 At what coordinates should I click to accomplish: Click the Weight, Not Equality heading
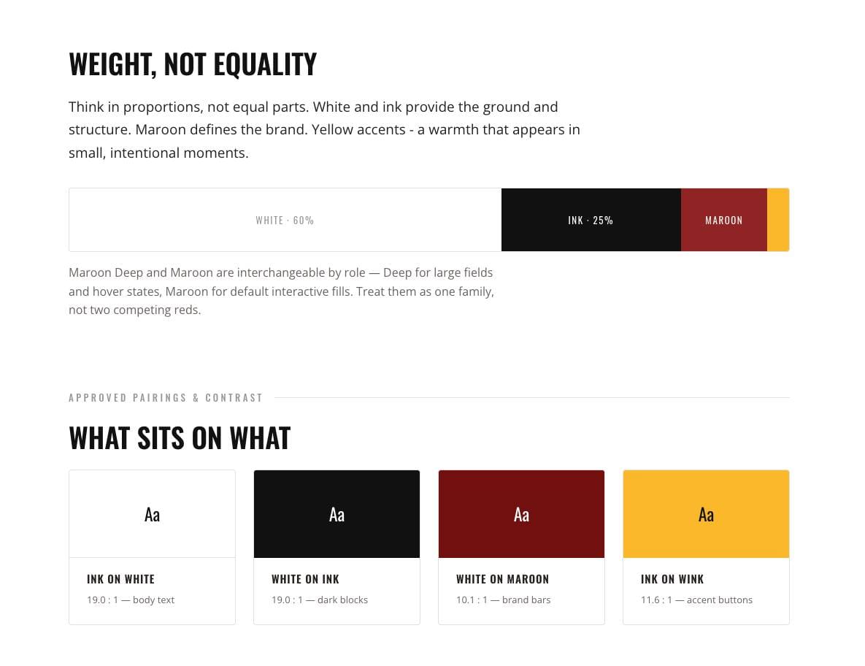[x=193, y=64]
